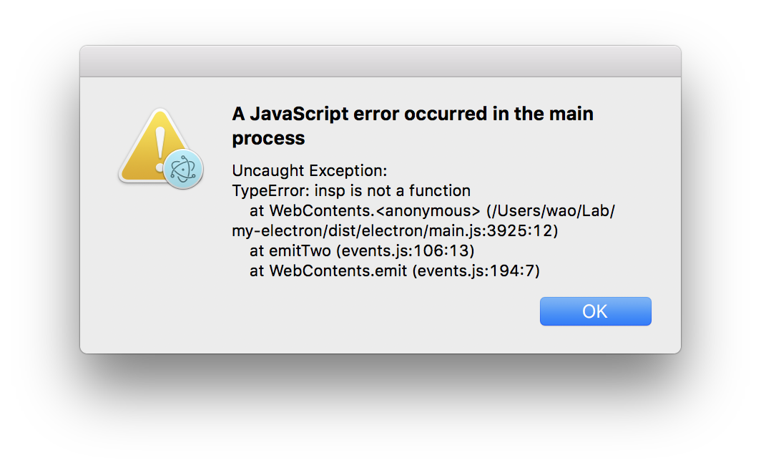
Task: Click the 'at WebContents.emit' stack trace line
Action: click(394, 270)
